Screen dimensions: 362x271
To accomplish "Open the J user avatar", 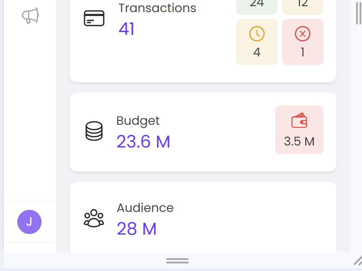I will tap(29, 222).
